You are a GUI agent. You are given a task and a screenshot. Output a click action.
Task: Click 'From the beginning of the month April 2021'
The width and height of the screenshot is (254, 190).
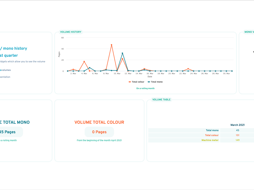click(x=99, y=140)
